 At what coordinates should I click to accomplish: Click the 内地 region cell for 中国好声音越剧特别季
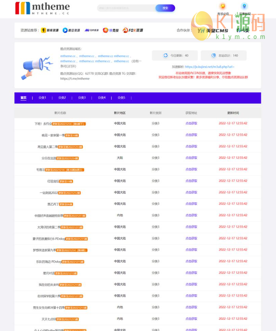120,215
